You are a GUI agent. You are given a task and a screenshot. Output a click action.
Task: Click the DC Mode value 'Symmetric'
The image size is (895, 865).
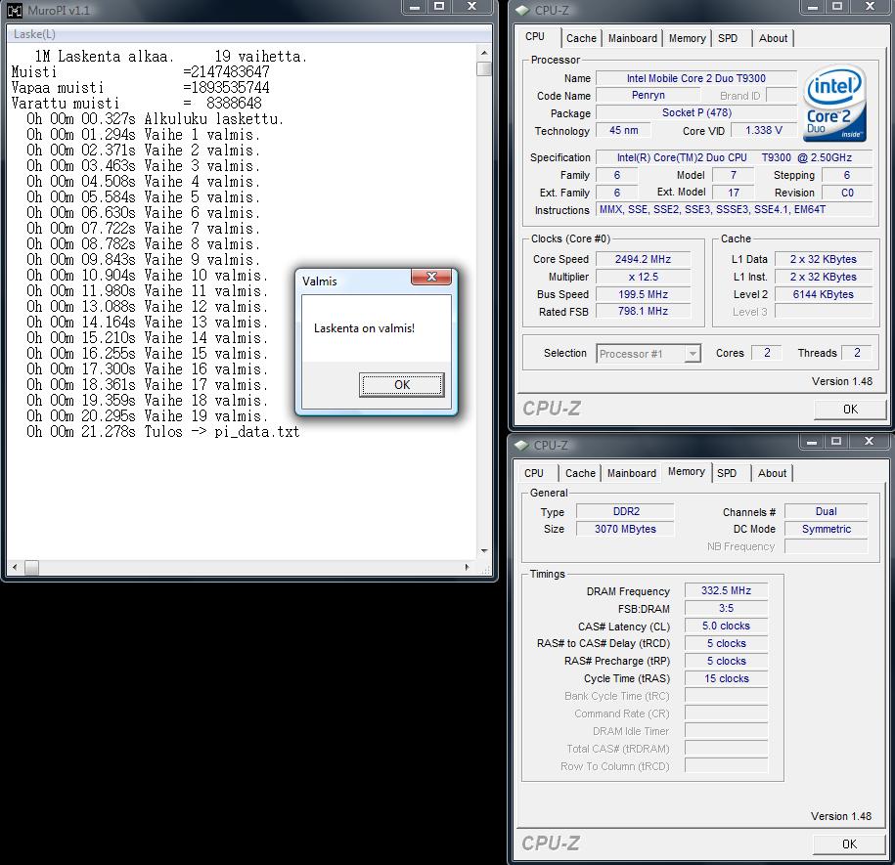[x=826, y=529]
